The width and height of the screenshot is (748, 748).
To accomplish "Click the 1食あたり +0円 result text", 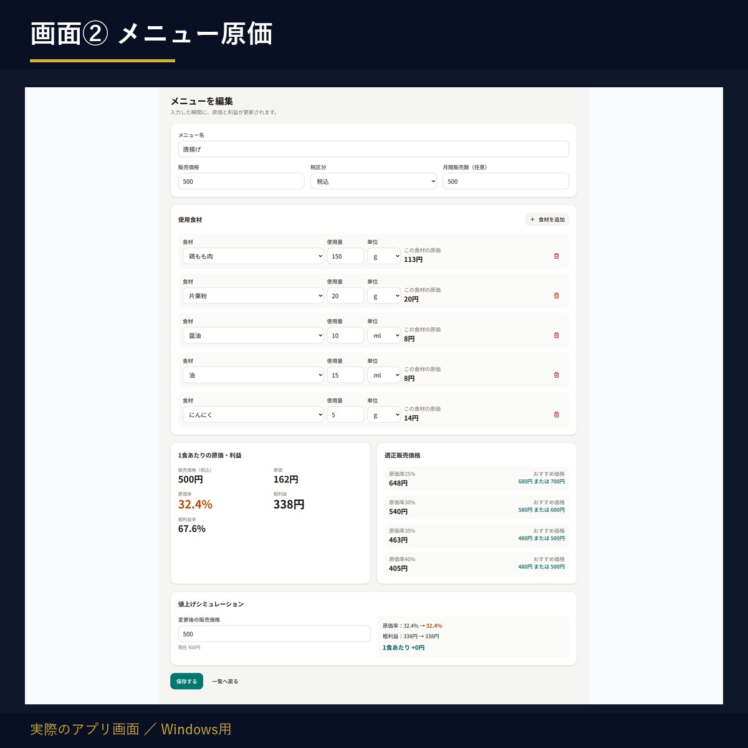I will pyautogui.click(x=403, y=648).
